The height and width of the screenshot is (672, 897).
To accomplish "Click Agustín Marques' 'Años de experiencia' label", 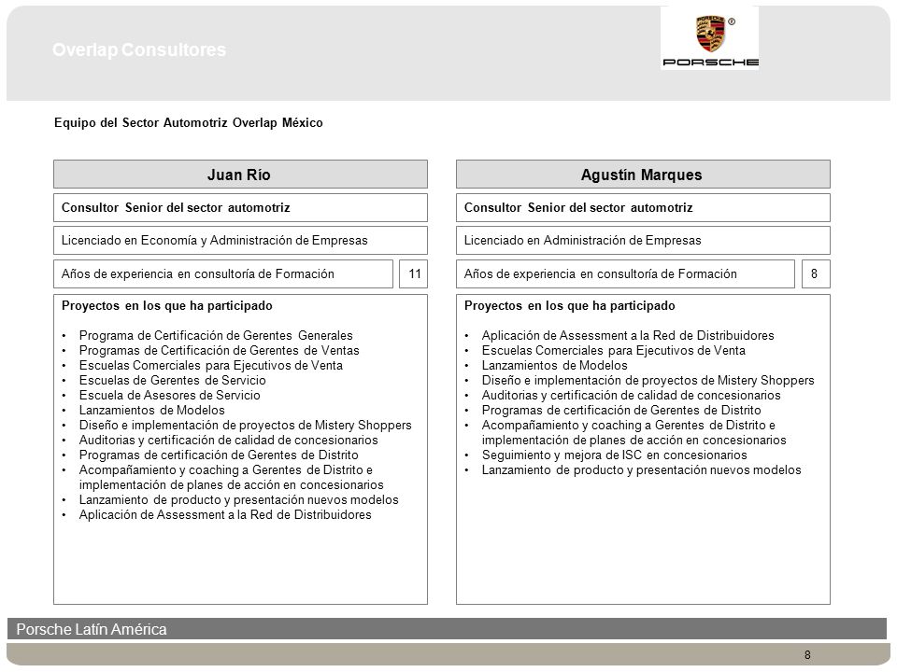I will (x=625, y=273).
